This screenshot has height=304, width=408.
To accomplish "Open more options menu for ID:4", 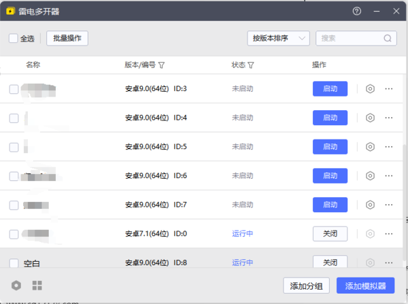I will [389, 118].
